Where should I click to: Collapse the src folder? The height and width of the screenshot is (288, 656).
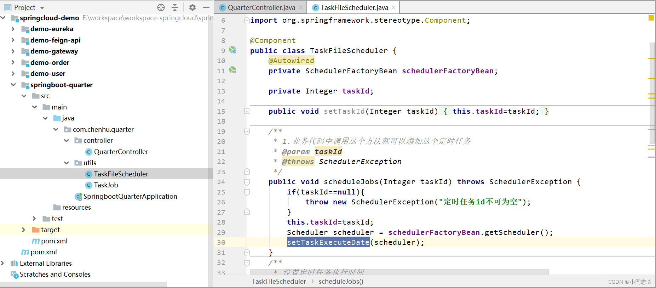(x=24, y=96)
